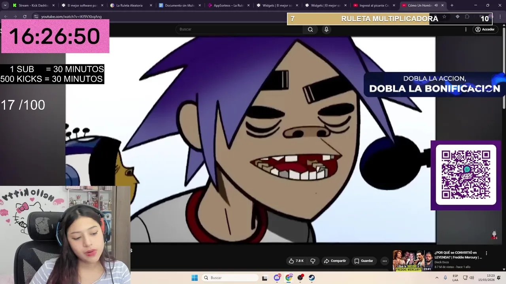Open the notification bell in tray
The height and width of the screenshot is (284, 506).
499,278
